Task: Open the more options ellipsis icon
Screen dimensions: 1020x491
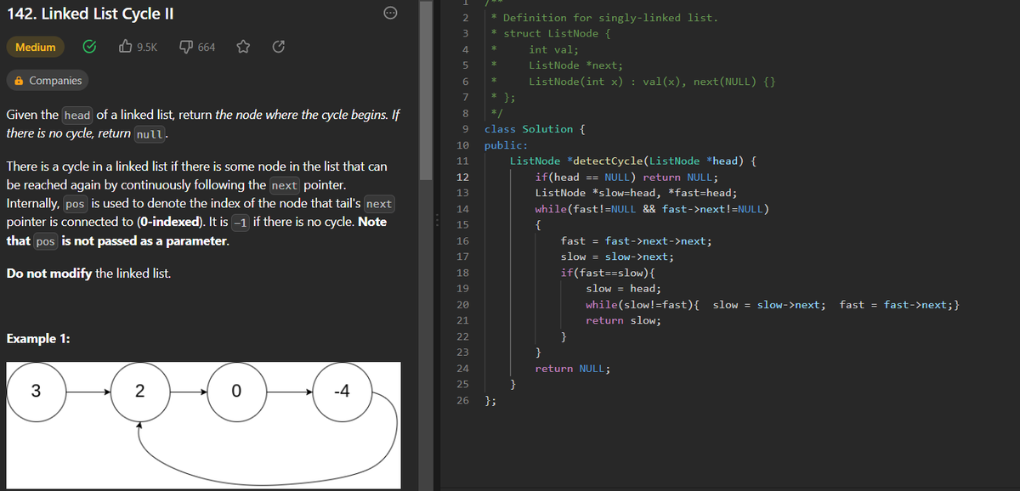Action: [x=391, y=13]
